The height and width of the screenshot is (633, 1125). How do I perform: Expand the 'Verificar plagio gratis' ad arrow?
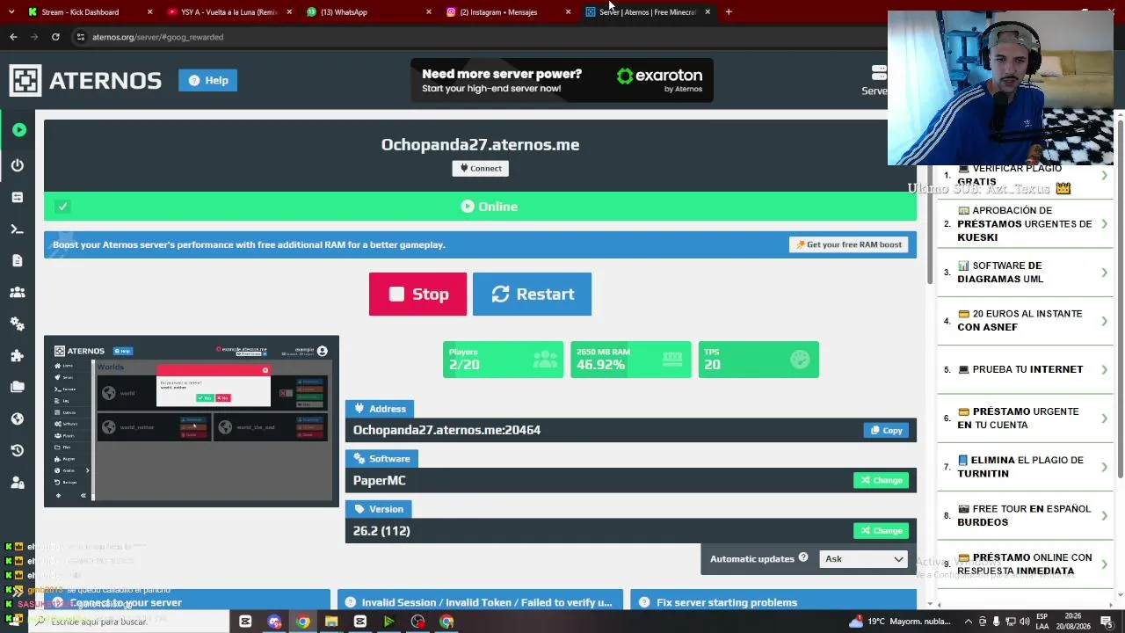tap(1105, 175)
